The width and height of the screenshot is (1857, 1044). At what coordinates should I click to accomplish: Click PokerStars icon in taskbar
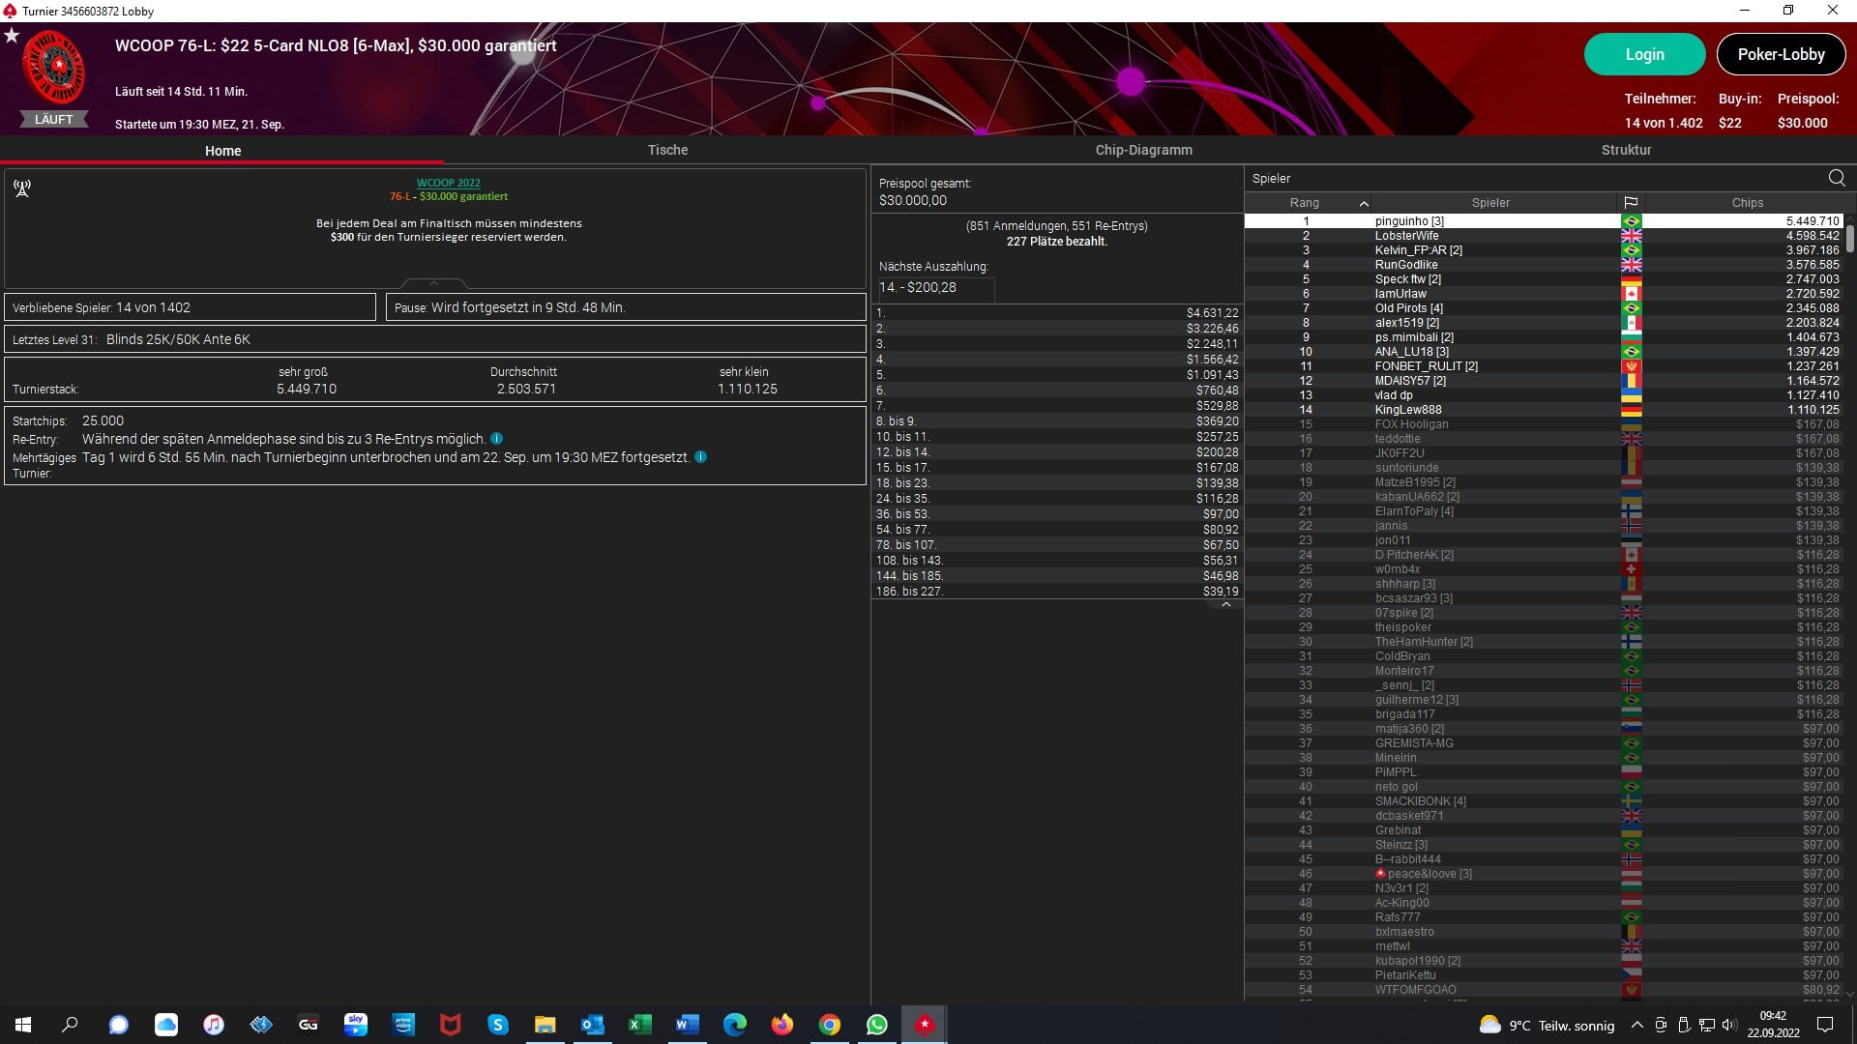(x=925, y=1025)
